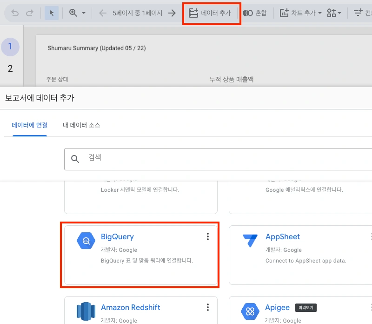Click the 혼합 blend button
The image size is (372, 324).
click(255, 13)
